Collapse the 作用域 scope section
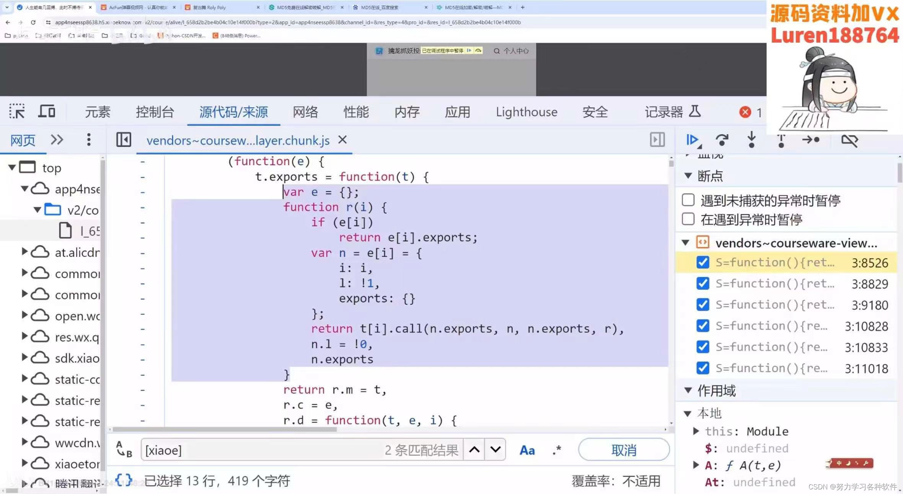 pyautogui.click(x=688, y=390)
